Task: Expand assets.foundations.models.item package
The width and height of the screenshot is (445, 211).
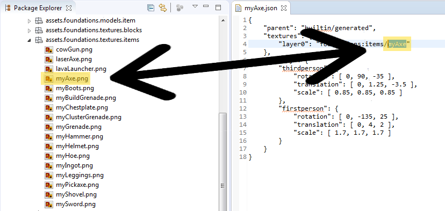Action: [x=29, y=21]
